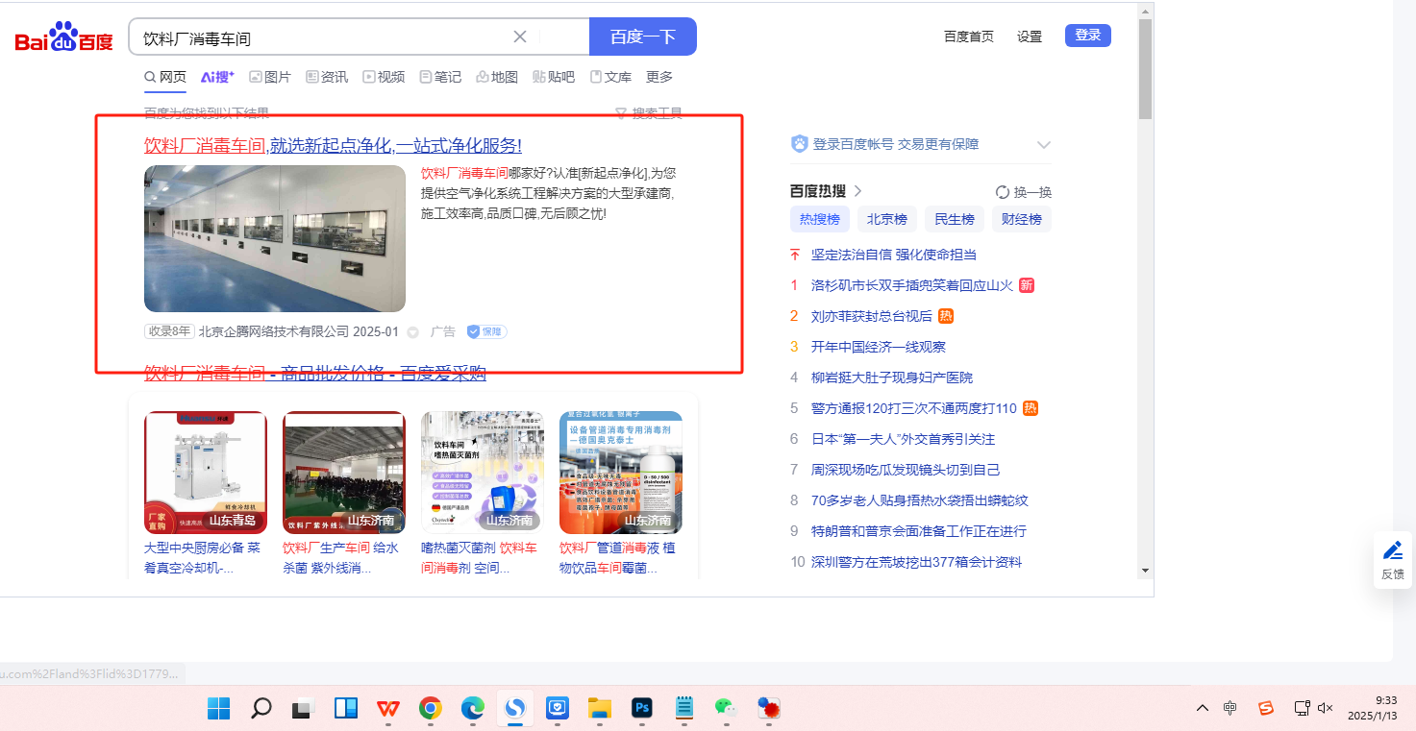
Task: Open the 反馈 feedback pencil icon
Action: [1392, 551]
